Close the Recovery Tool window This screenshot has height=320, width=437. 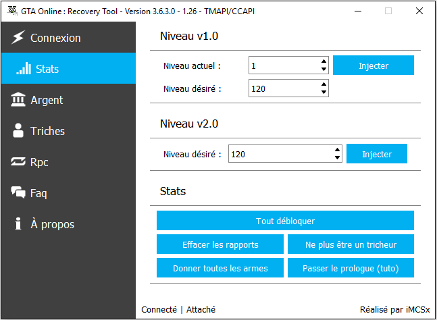[x=419, y=11]
